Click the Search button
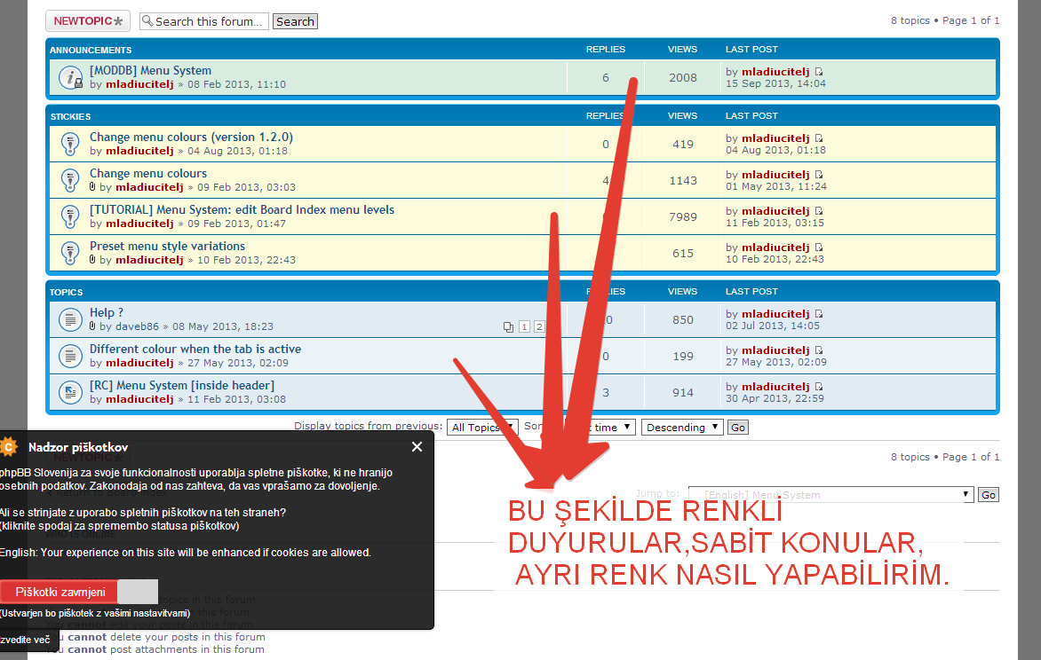 click(295, 21)
